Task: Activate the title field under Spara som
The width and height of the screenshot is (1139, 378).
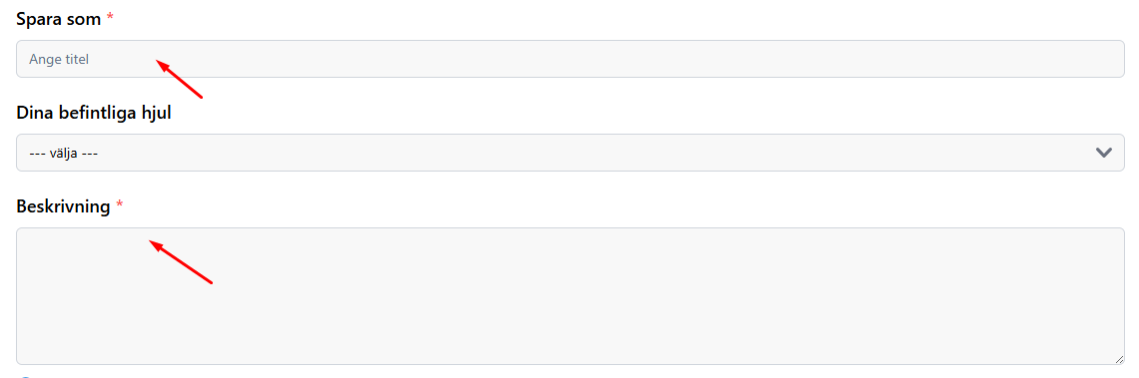Action: click(x=570, y=59)
